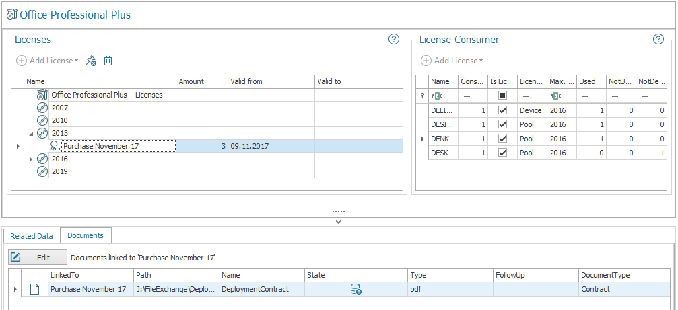Click the plus icon of Licenses Add License
Viewport: 678px width, 310px height.
point(21,61)
